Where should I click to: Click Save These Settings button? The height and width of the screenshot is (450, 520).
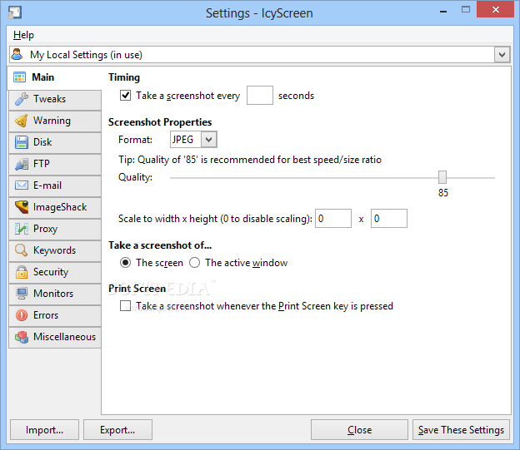461,430
